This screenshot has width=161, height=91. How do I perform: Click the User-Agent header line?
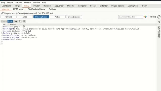pyautogui.click(x=71, y=29)
